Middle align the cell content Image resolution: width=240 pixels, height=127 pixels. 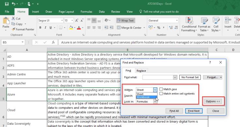pos(94,20)
